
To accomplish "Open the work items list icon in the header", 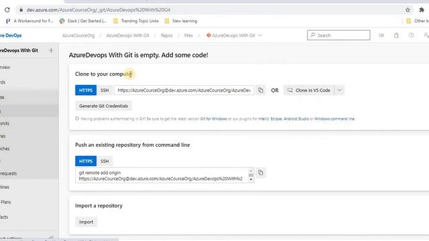I will click(x=381, y=35).
